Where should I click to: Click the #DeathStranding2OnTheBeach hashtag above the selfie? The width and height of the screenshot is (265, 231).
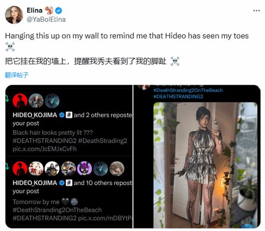pyautogui.click(x=188, y=90)
